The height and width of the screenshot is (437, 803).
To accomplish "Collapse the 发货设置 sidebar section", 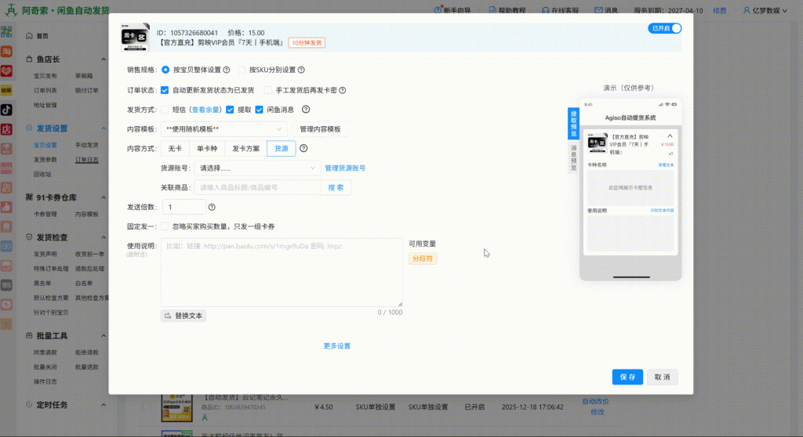I will tap(104, 128).
